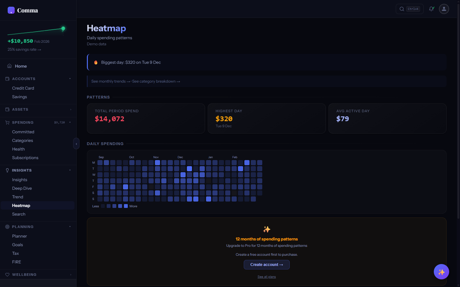460x287 pixels.
Task: Expand the ASSETS section
Action: point(70,109)
